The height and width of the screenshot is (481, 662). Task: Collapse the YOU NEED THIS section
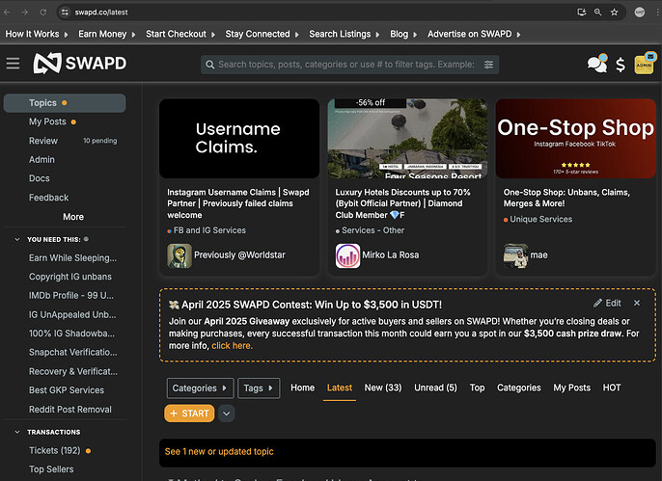pos(17,239)
